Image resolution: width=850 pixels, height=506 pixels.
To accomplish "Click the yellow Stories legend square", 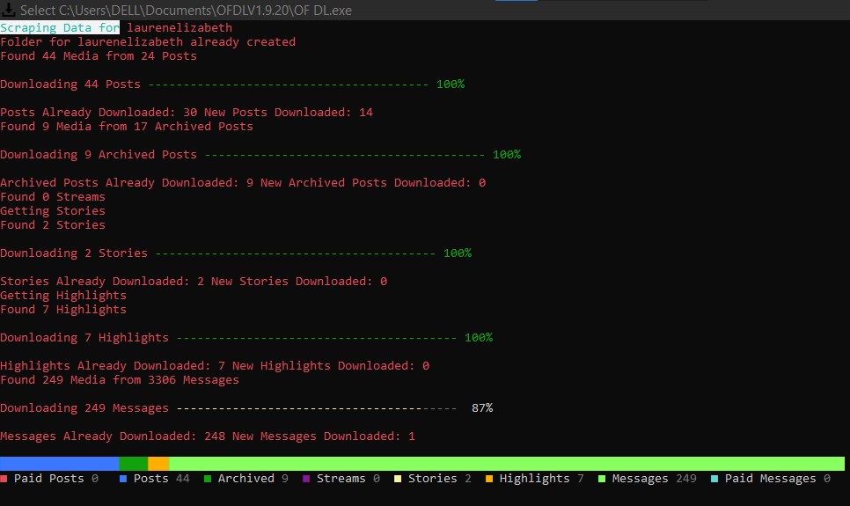I will (398, 479).
